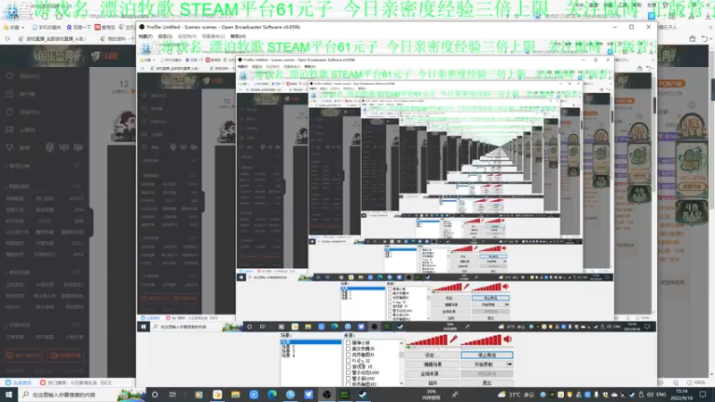Focus the Windows taskbar search box
This screenshot has height=402, width=715.
click(x=82, y=395)
